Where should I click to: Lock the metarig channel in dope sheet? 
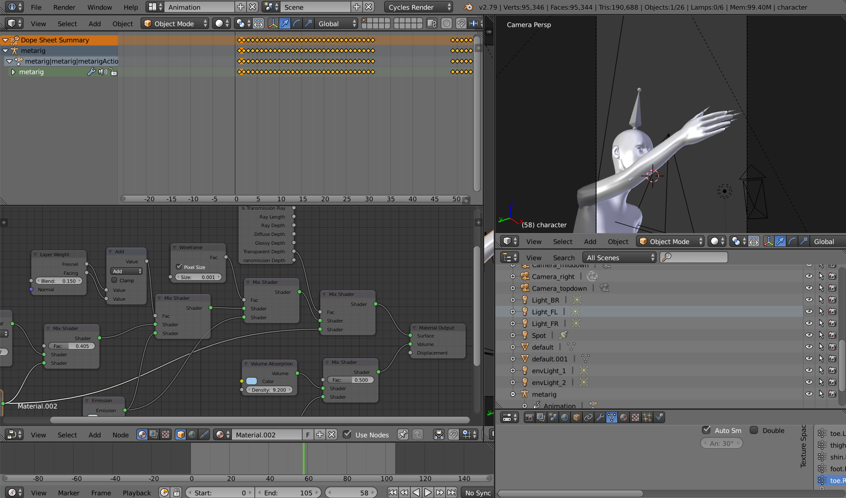point(113,72)
